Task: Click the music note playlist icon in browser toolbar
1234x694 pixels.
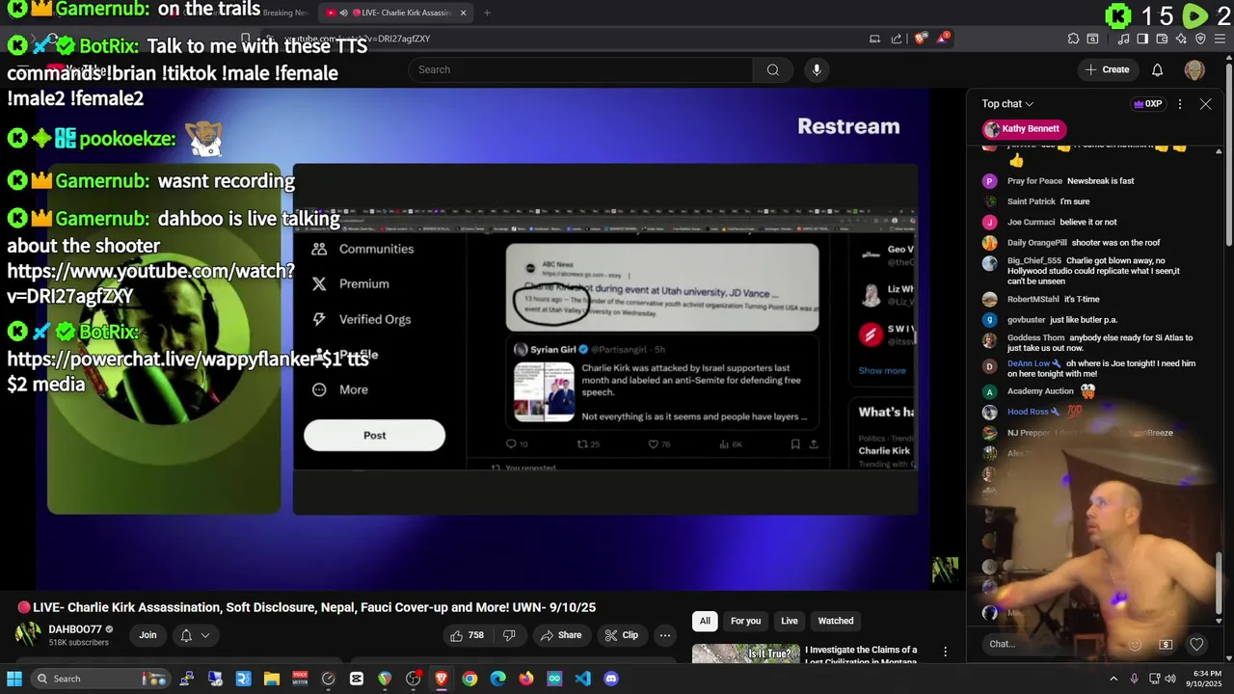Action: tap(1124, 39)
